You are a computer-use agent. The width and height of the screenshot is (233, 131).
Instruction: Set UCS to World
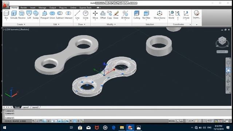(171, 15)
